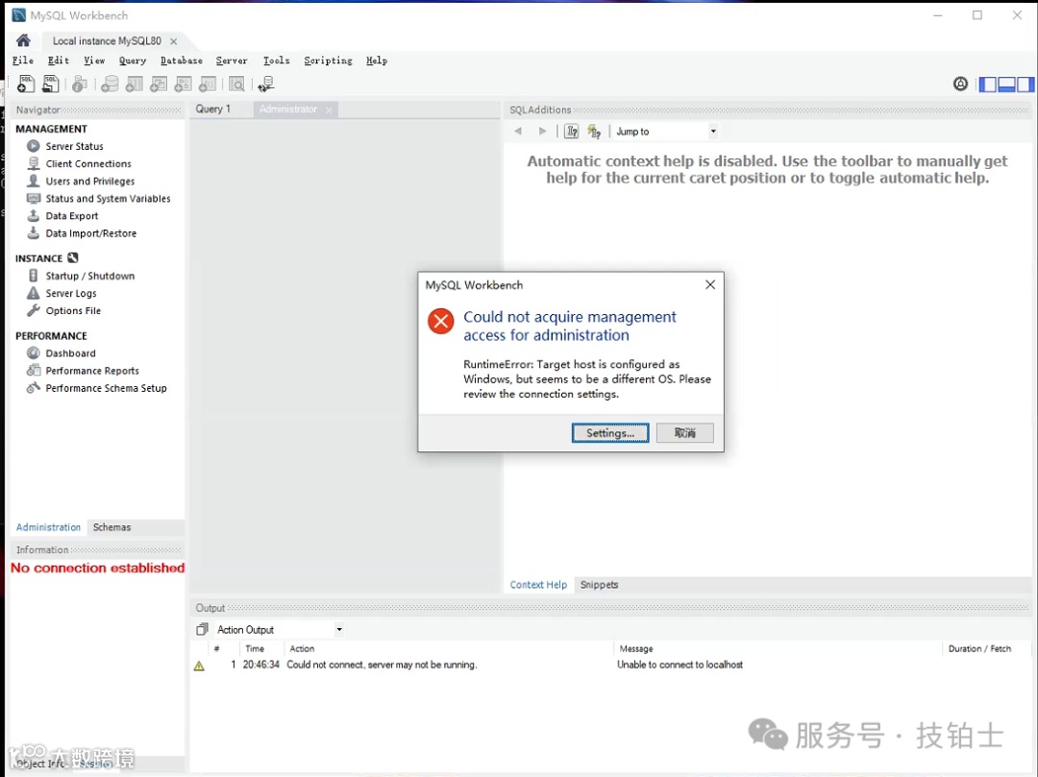This screenshot has height=777, width=1038.
Task: Create a new stored procedure icon
Action: 184,84
